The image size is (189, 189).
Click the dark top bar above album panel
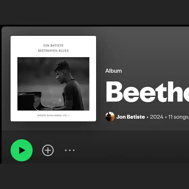94,12
